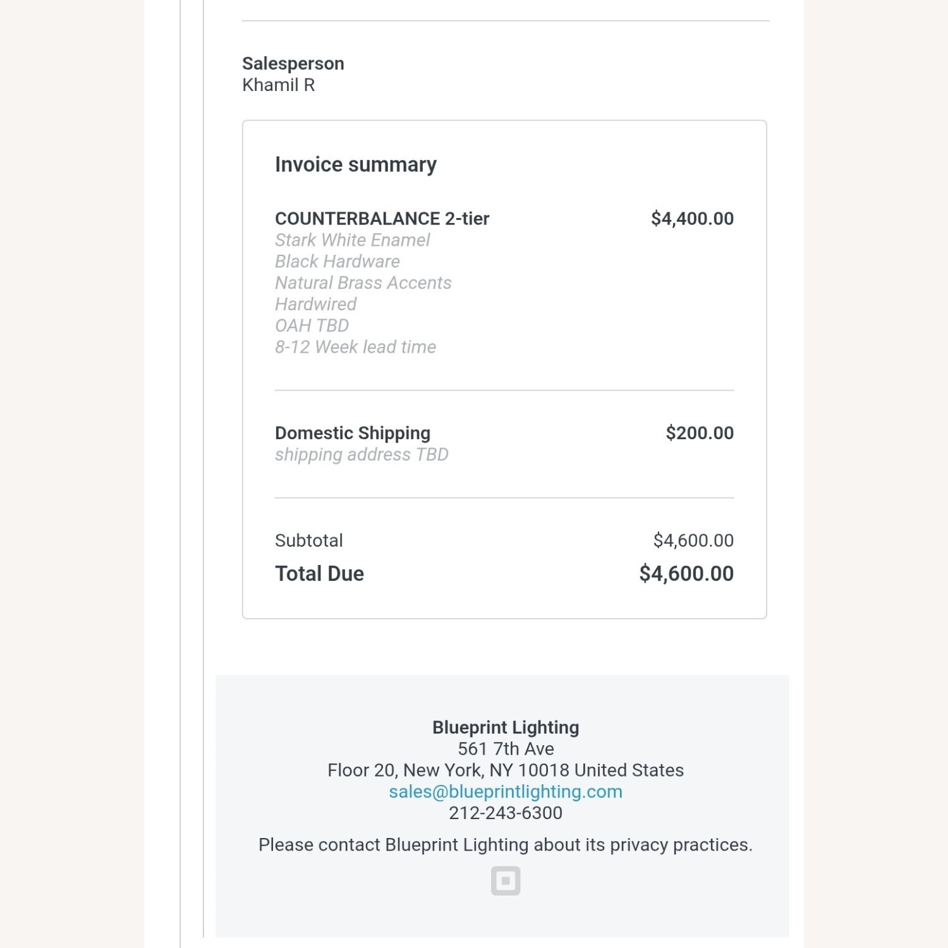Screen dimensions: 948x948
Task: Select the 561 7th Ave address line
Action: point(506,749)
